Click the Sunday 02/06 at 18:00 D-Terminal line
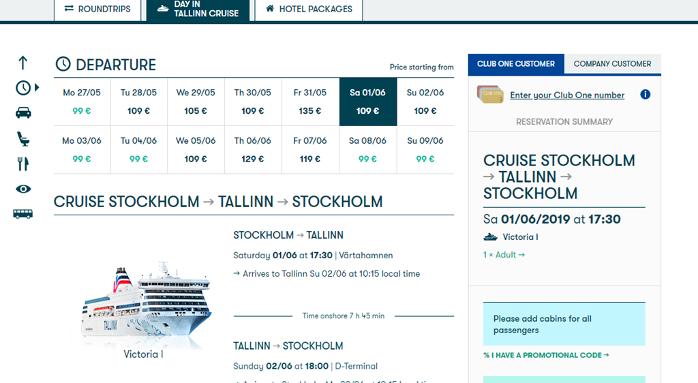 [305, 366]
